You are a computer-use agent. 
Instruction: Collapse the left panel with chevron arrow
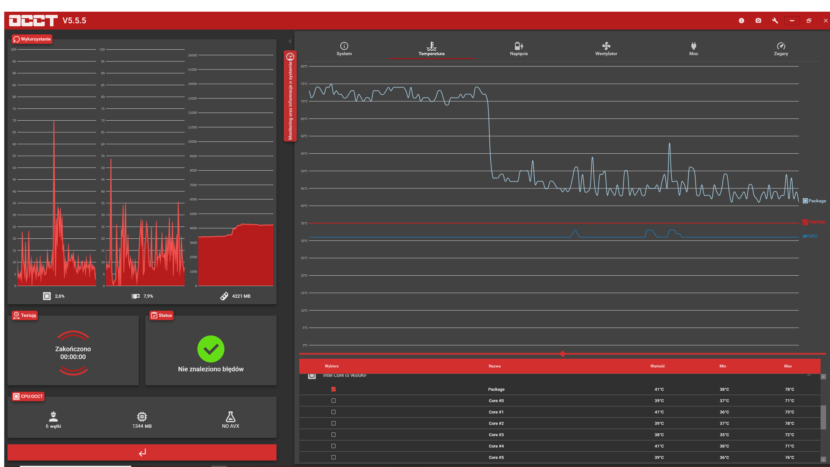pos(290,41)
